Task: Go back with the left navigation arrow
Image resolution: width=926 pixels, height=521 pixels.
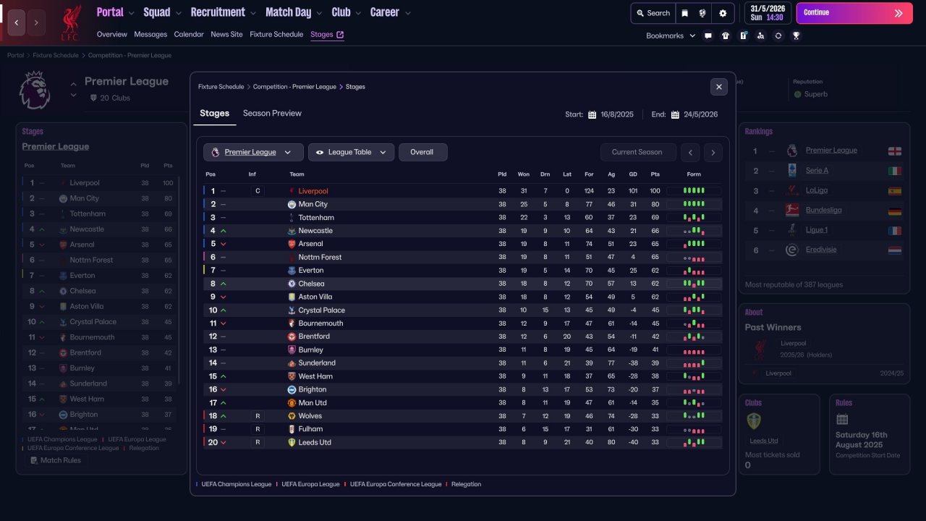Action: 16,22
